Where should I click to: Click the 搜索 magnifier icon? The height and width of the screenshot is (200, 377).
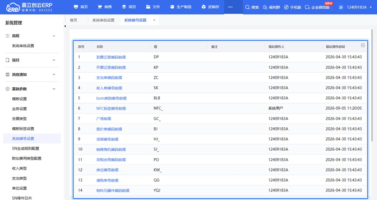pos(247,7)
